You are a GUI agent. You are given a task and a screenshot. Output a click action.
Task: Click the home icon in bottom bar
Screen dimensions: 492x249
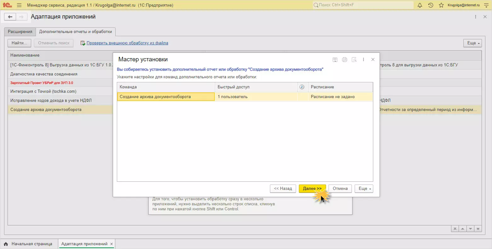6,244
